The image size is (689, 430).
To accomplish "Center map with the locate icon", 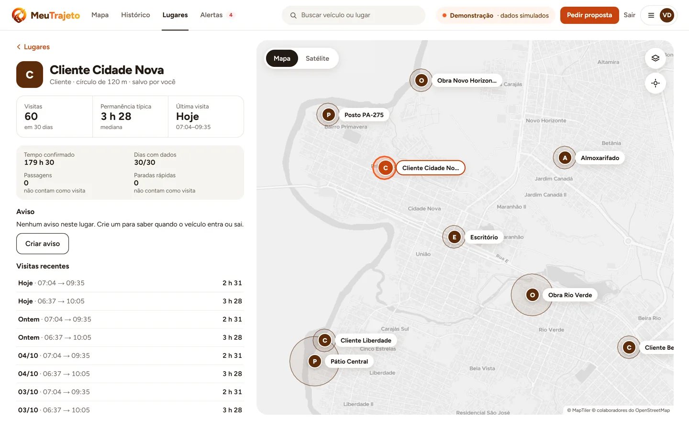I will coord(656,83).
